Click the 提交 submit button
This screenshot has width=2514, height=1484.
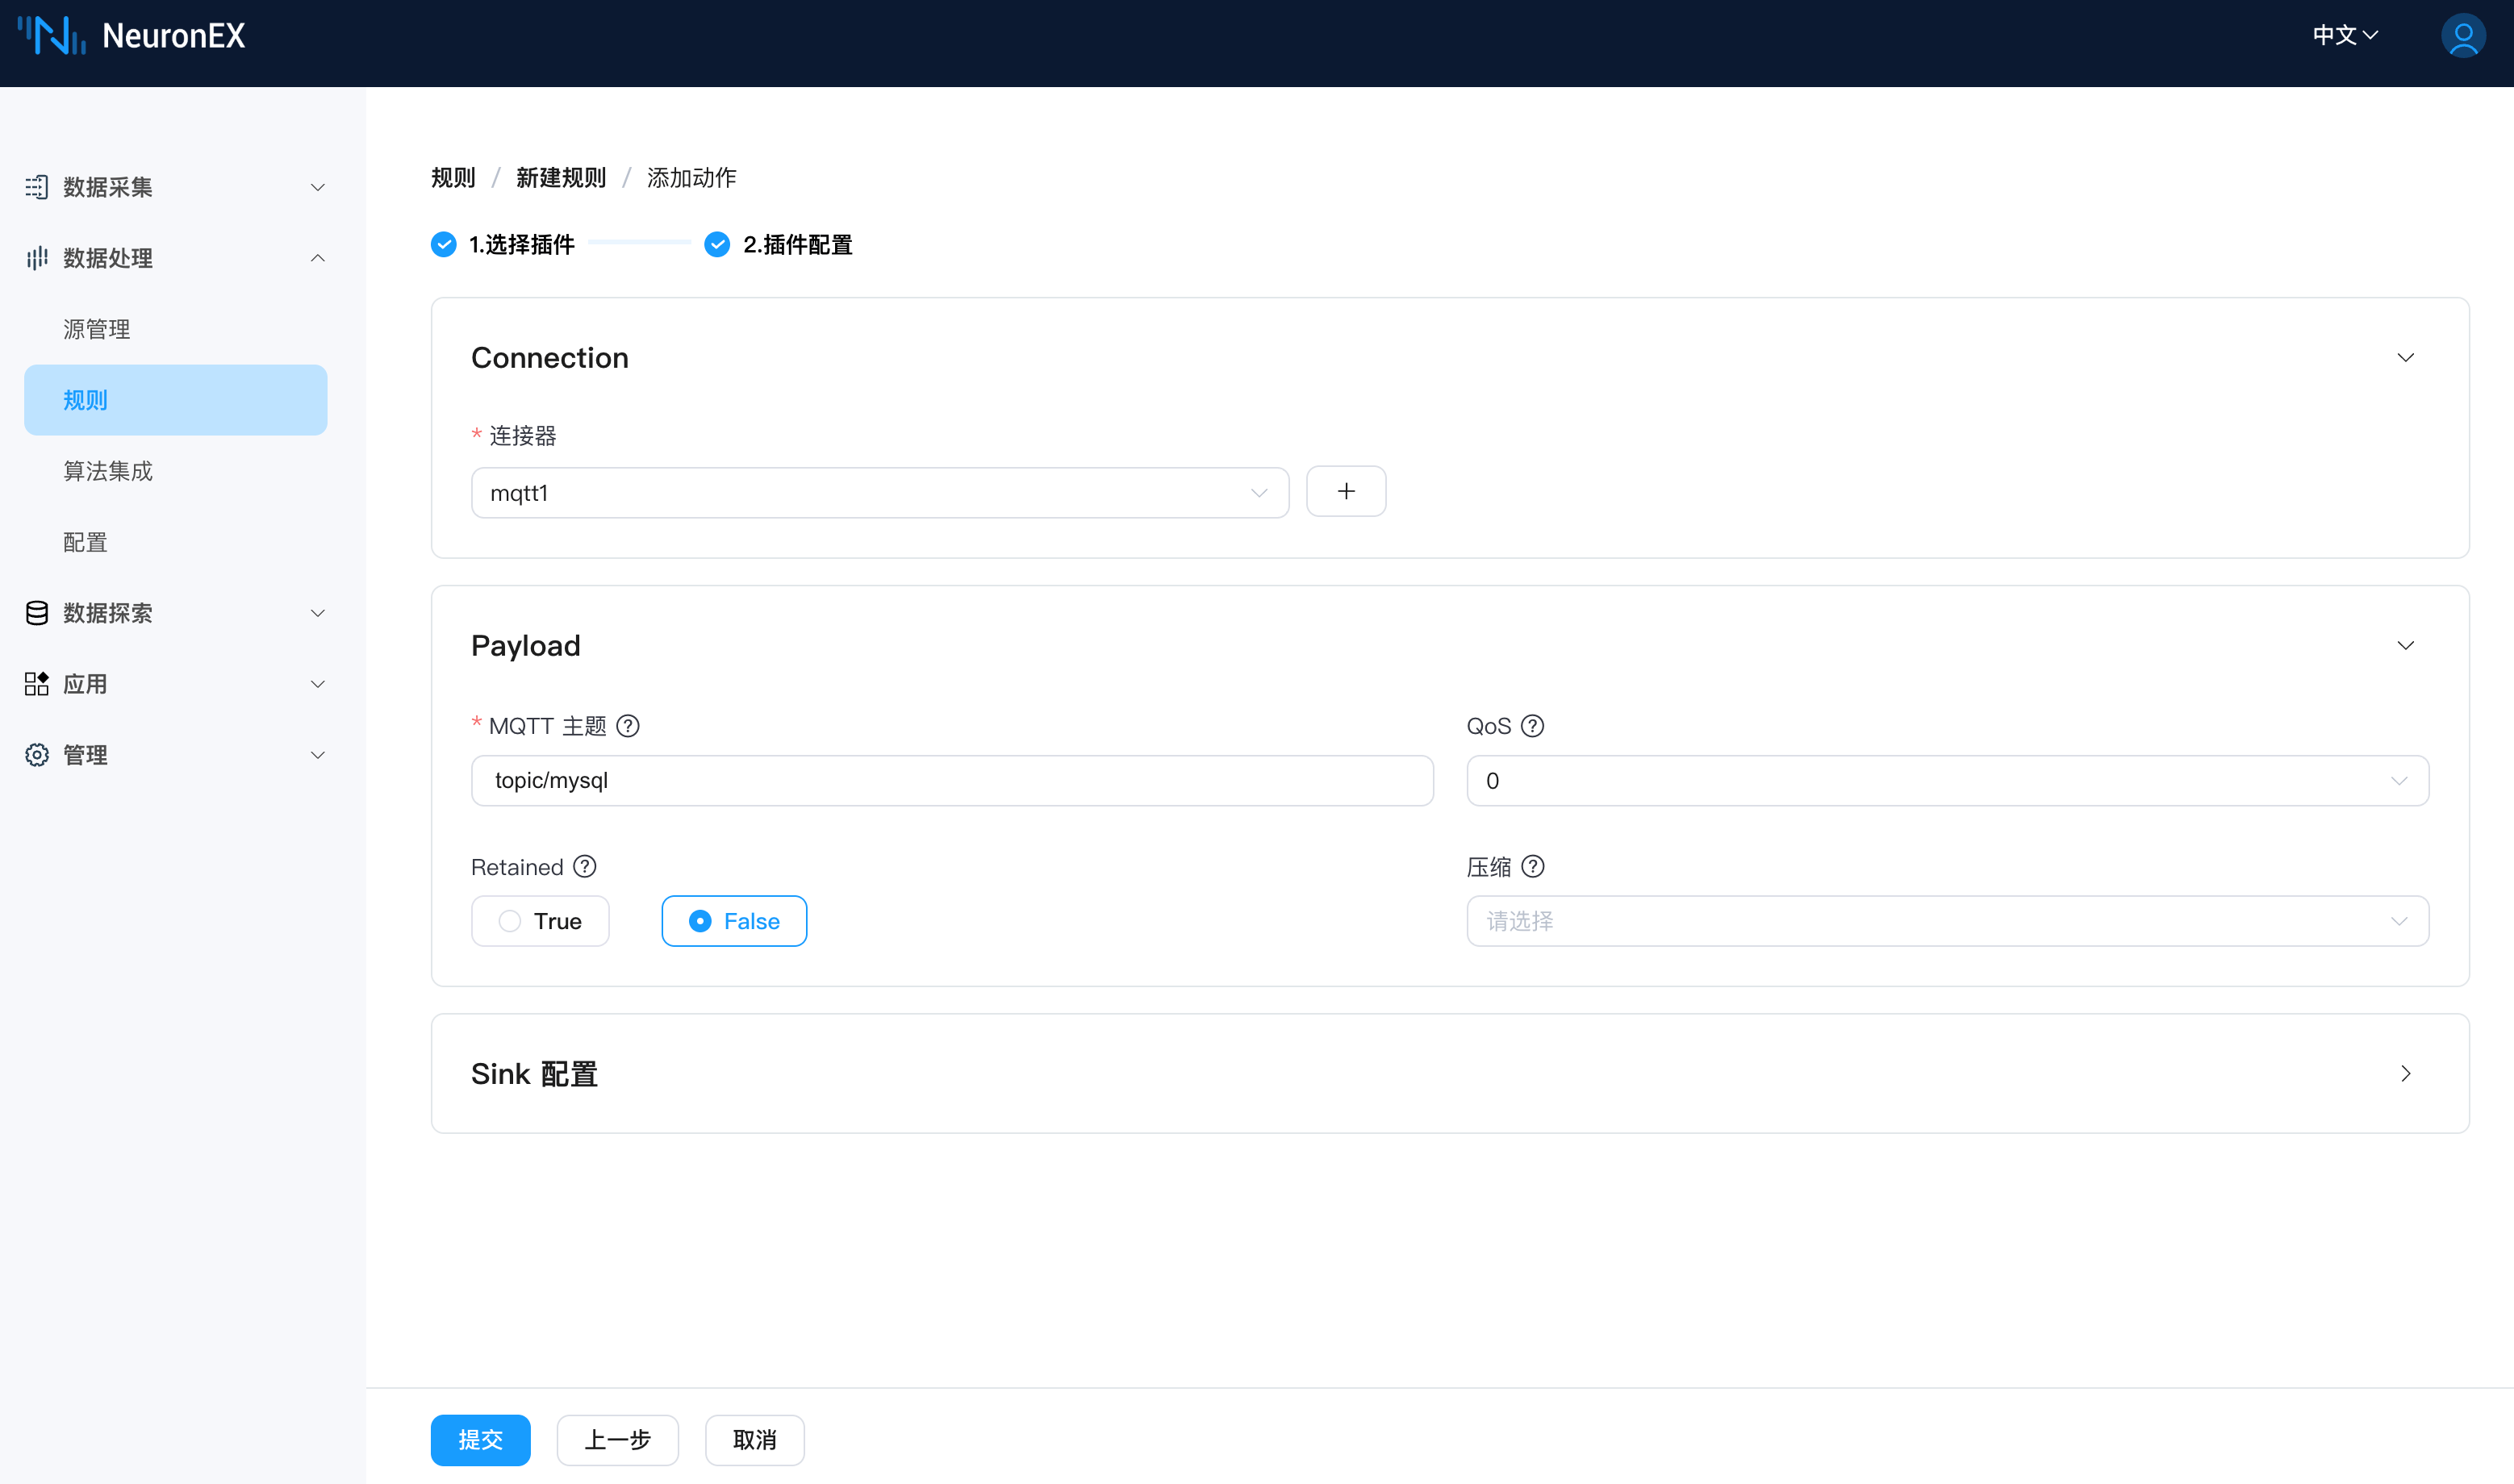pos(480,1440)
